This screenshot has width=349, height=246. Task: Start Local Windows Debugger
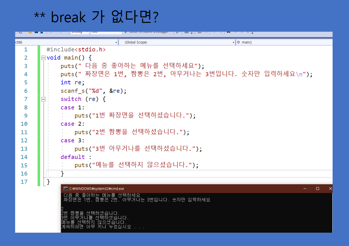148,32
